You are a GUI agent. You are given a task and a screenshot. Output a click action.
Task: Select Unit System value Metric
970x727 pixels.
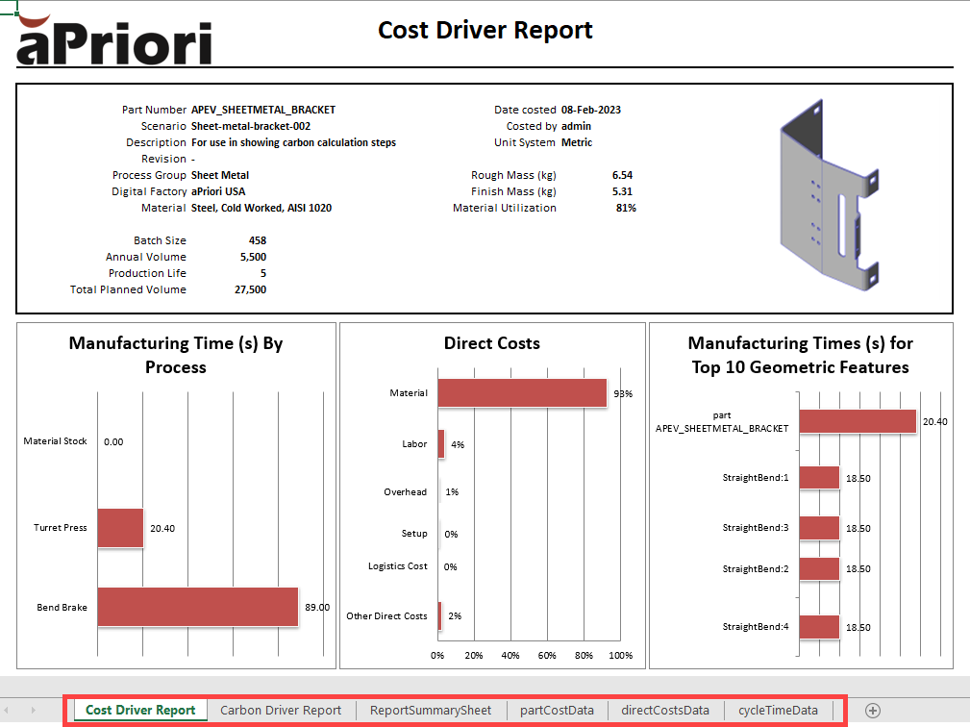point(577,142)
